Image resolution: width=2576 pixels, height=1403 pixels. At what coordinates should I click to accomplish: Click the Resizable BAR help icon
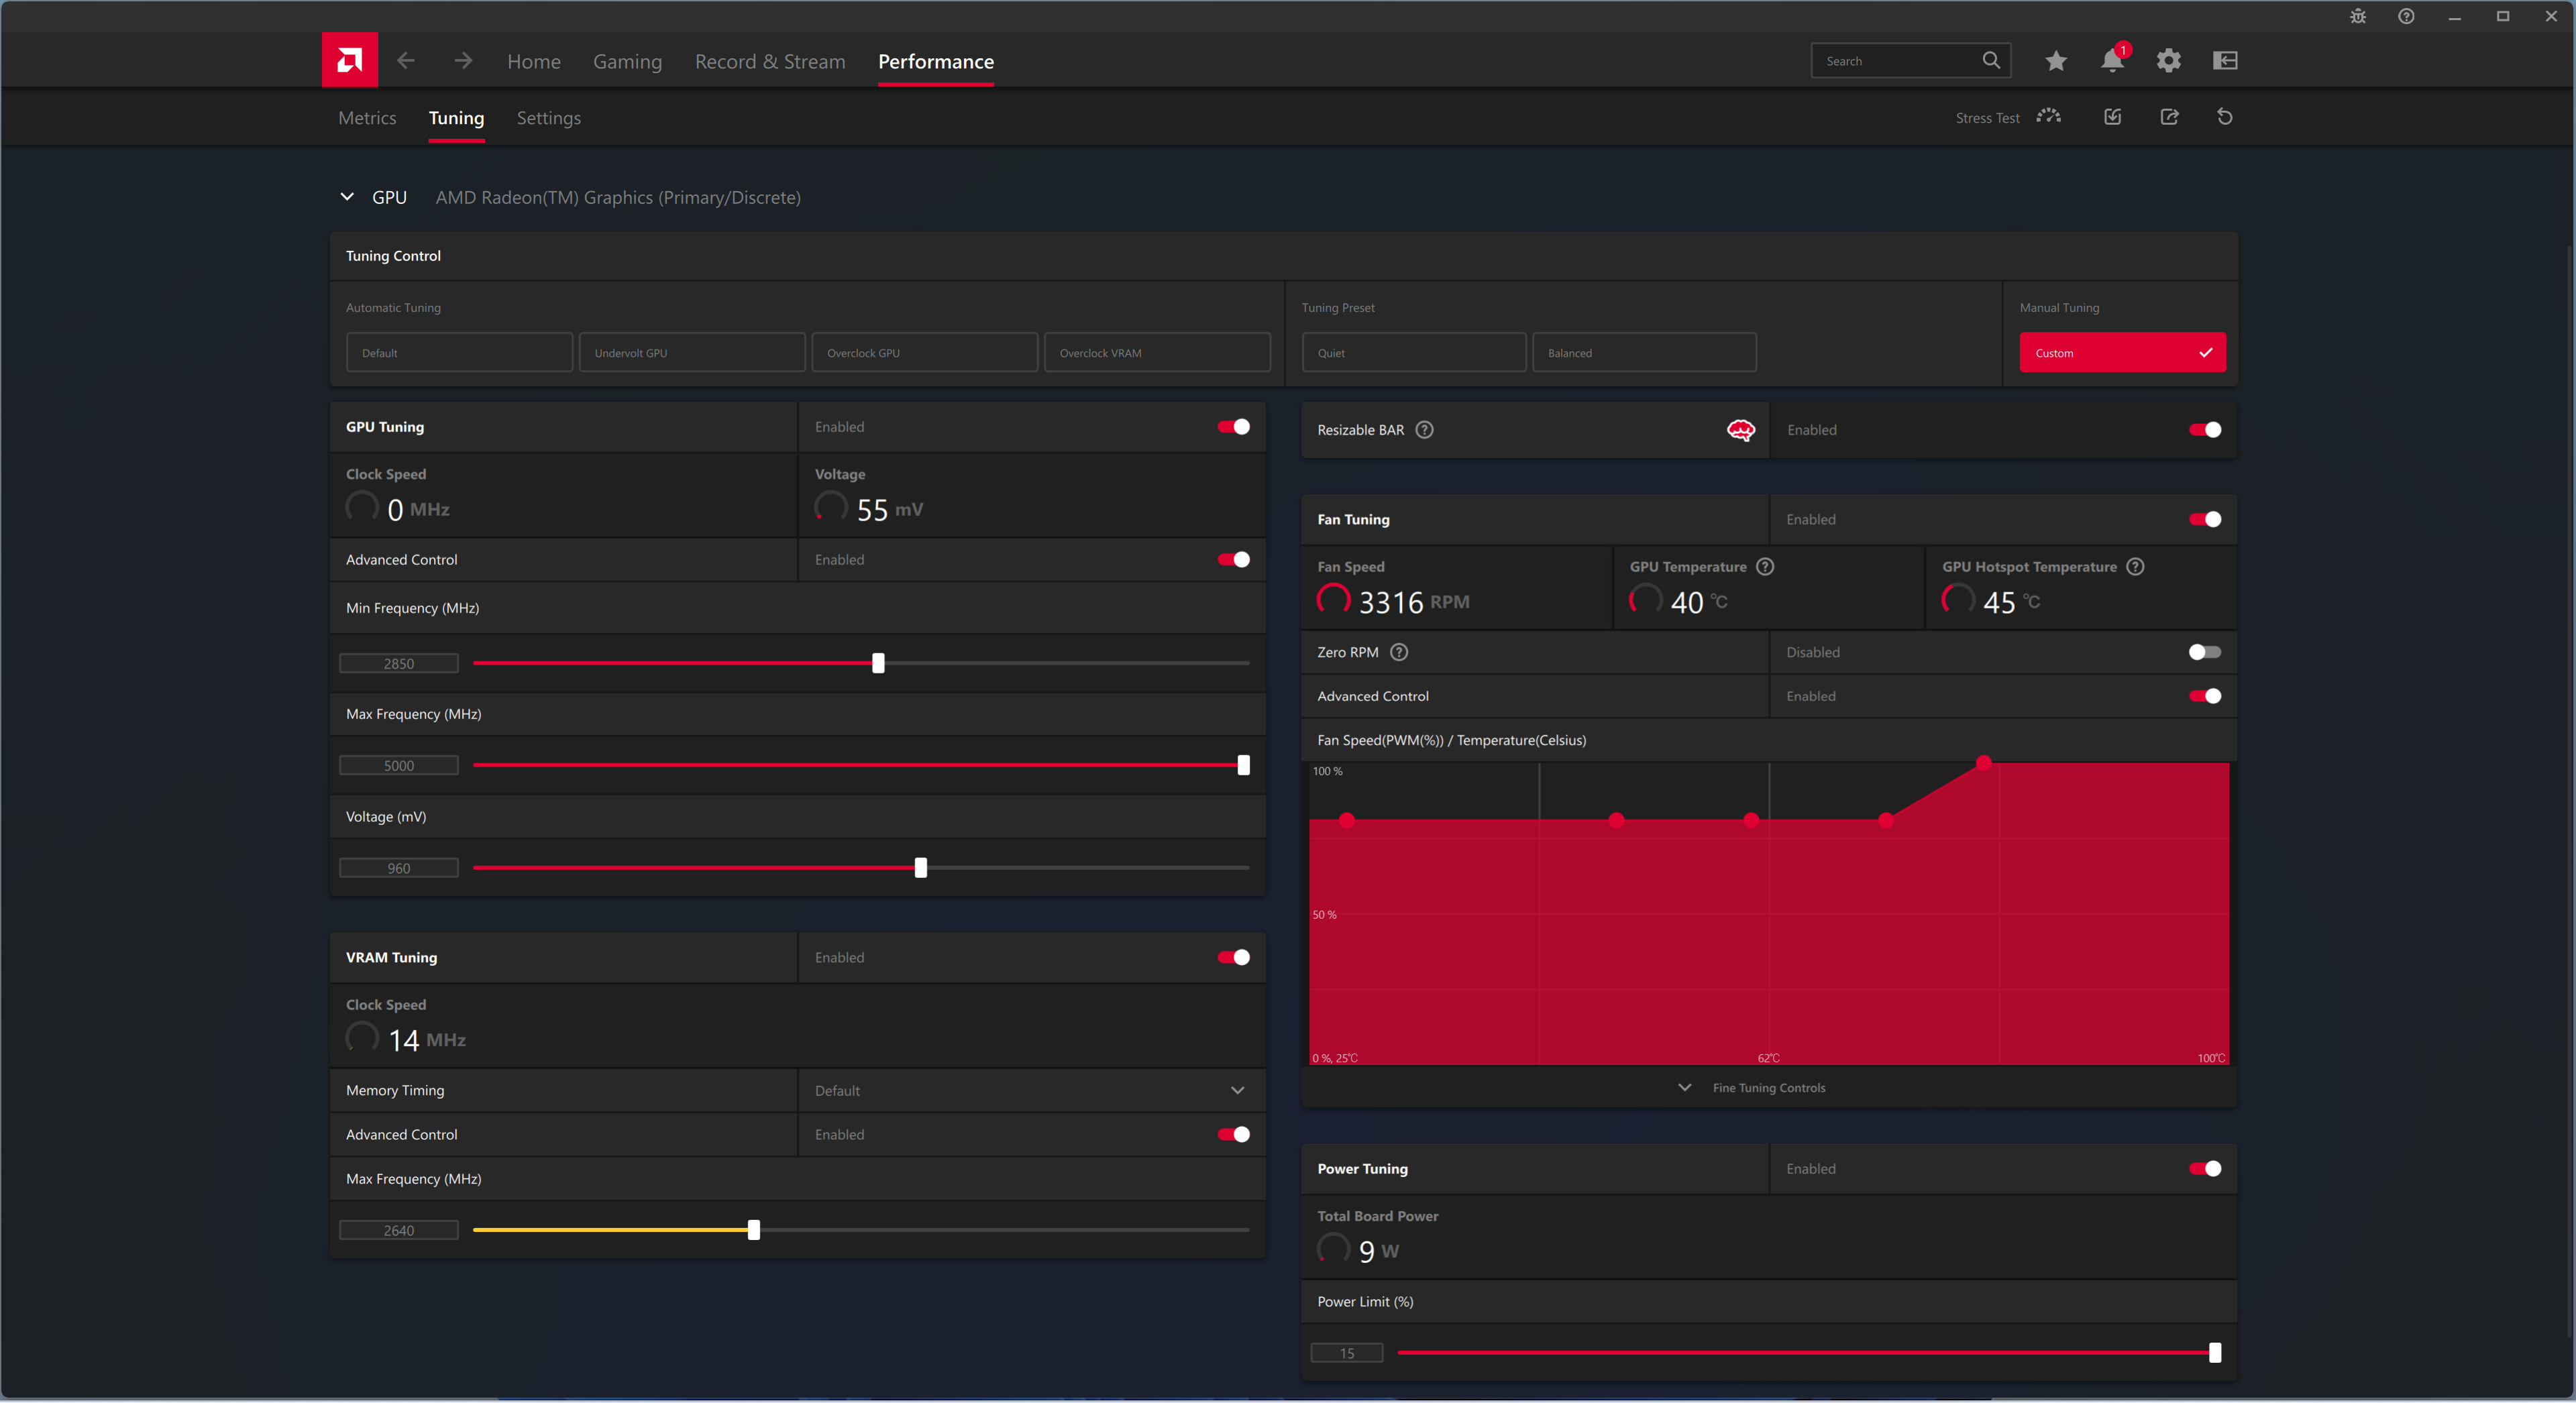[x=1424, y=430]
